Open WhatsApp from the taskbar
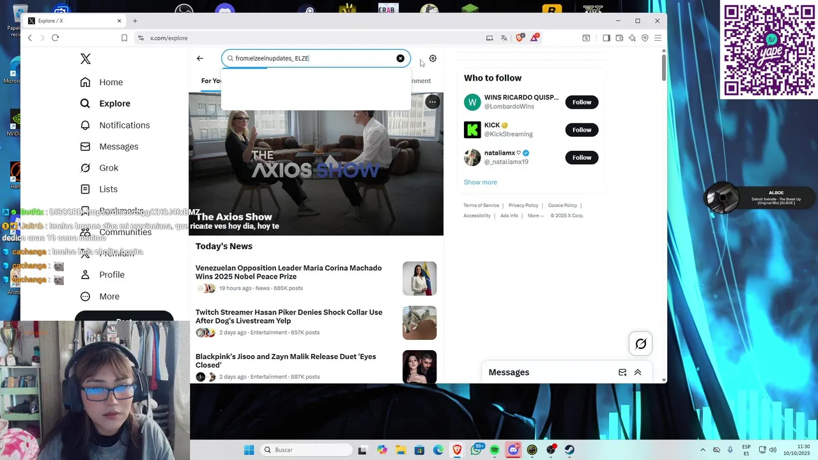This screenshot has width=818, height=460. (476, 450)
